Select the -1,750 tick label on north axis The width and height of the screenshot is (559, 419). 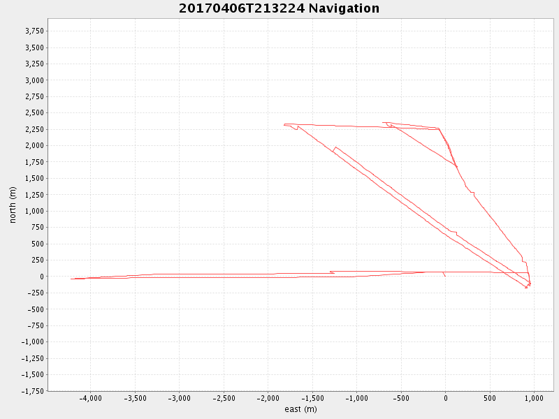32,391
